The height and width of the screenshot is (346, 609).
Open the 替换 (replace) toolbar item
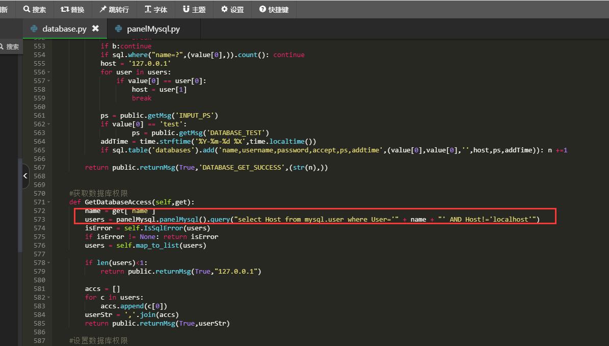[x=73, y=9]
